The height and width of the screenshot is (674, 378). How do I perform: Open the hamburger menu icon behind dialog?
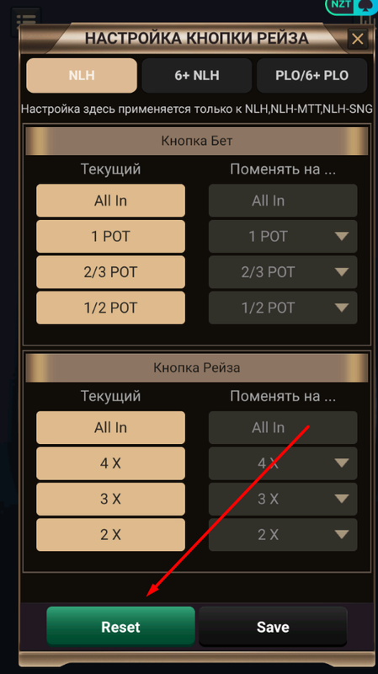pos(26,19)
